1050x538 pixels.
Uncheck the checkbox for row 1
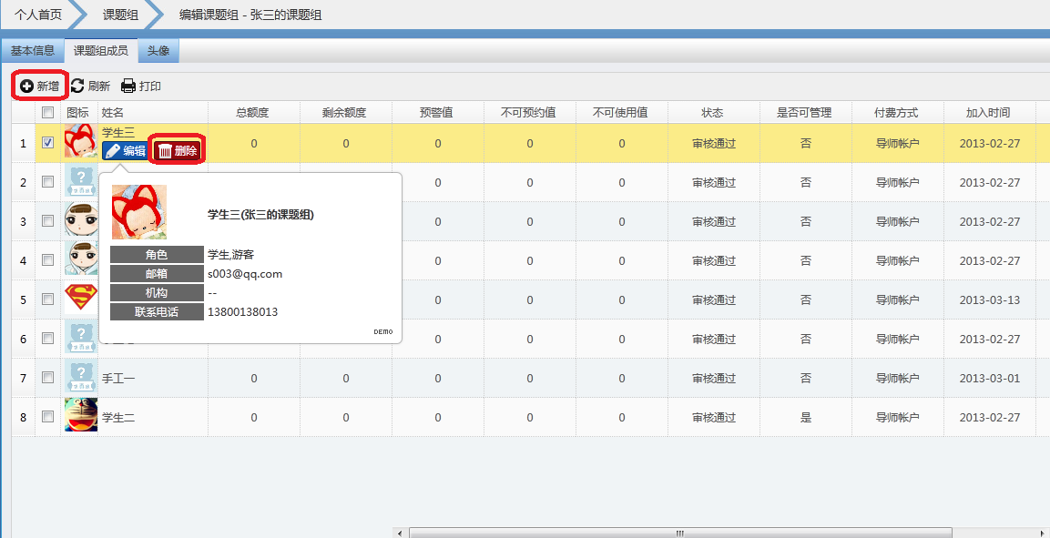(x=48, y=143)
